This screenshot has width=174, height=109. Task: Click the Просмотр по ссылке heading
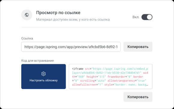(x=58, y=13)
